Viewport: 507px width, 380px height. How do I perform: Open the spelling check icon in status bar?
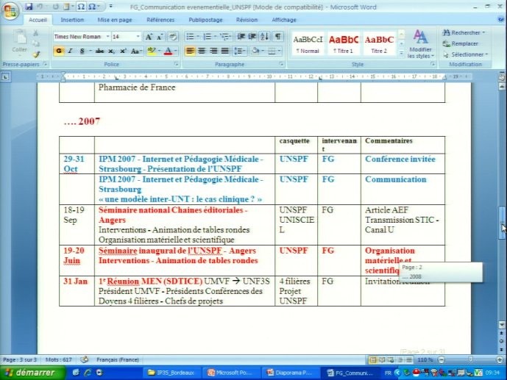click(x=85, y=359)
